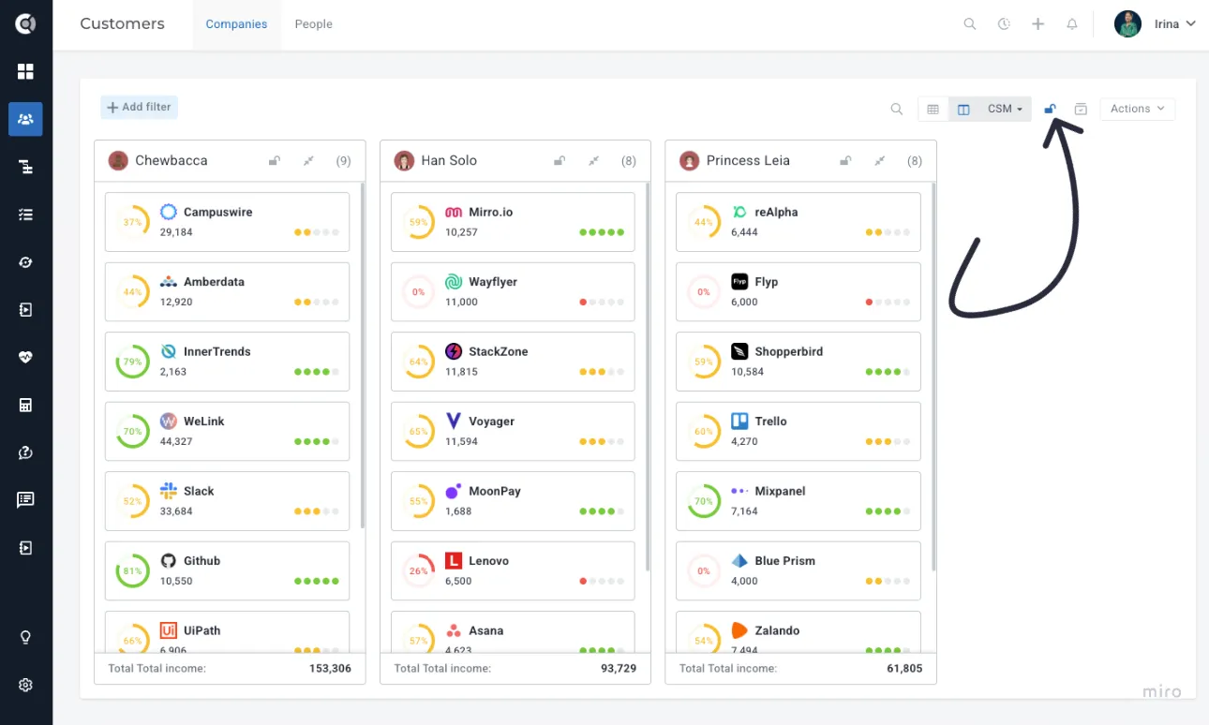Viewport: 1209px width, 725px height.
Task: Toggle the lock on Han Solo column
Action: 560,161
